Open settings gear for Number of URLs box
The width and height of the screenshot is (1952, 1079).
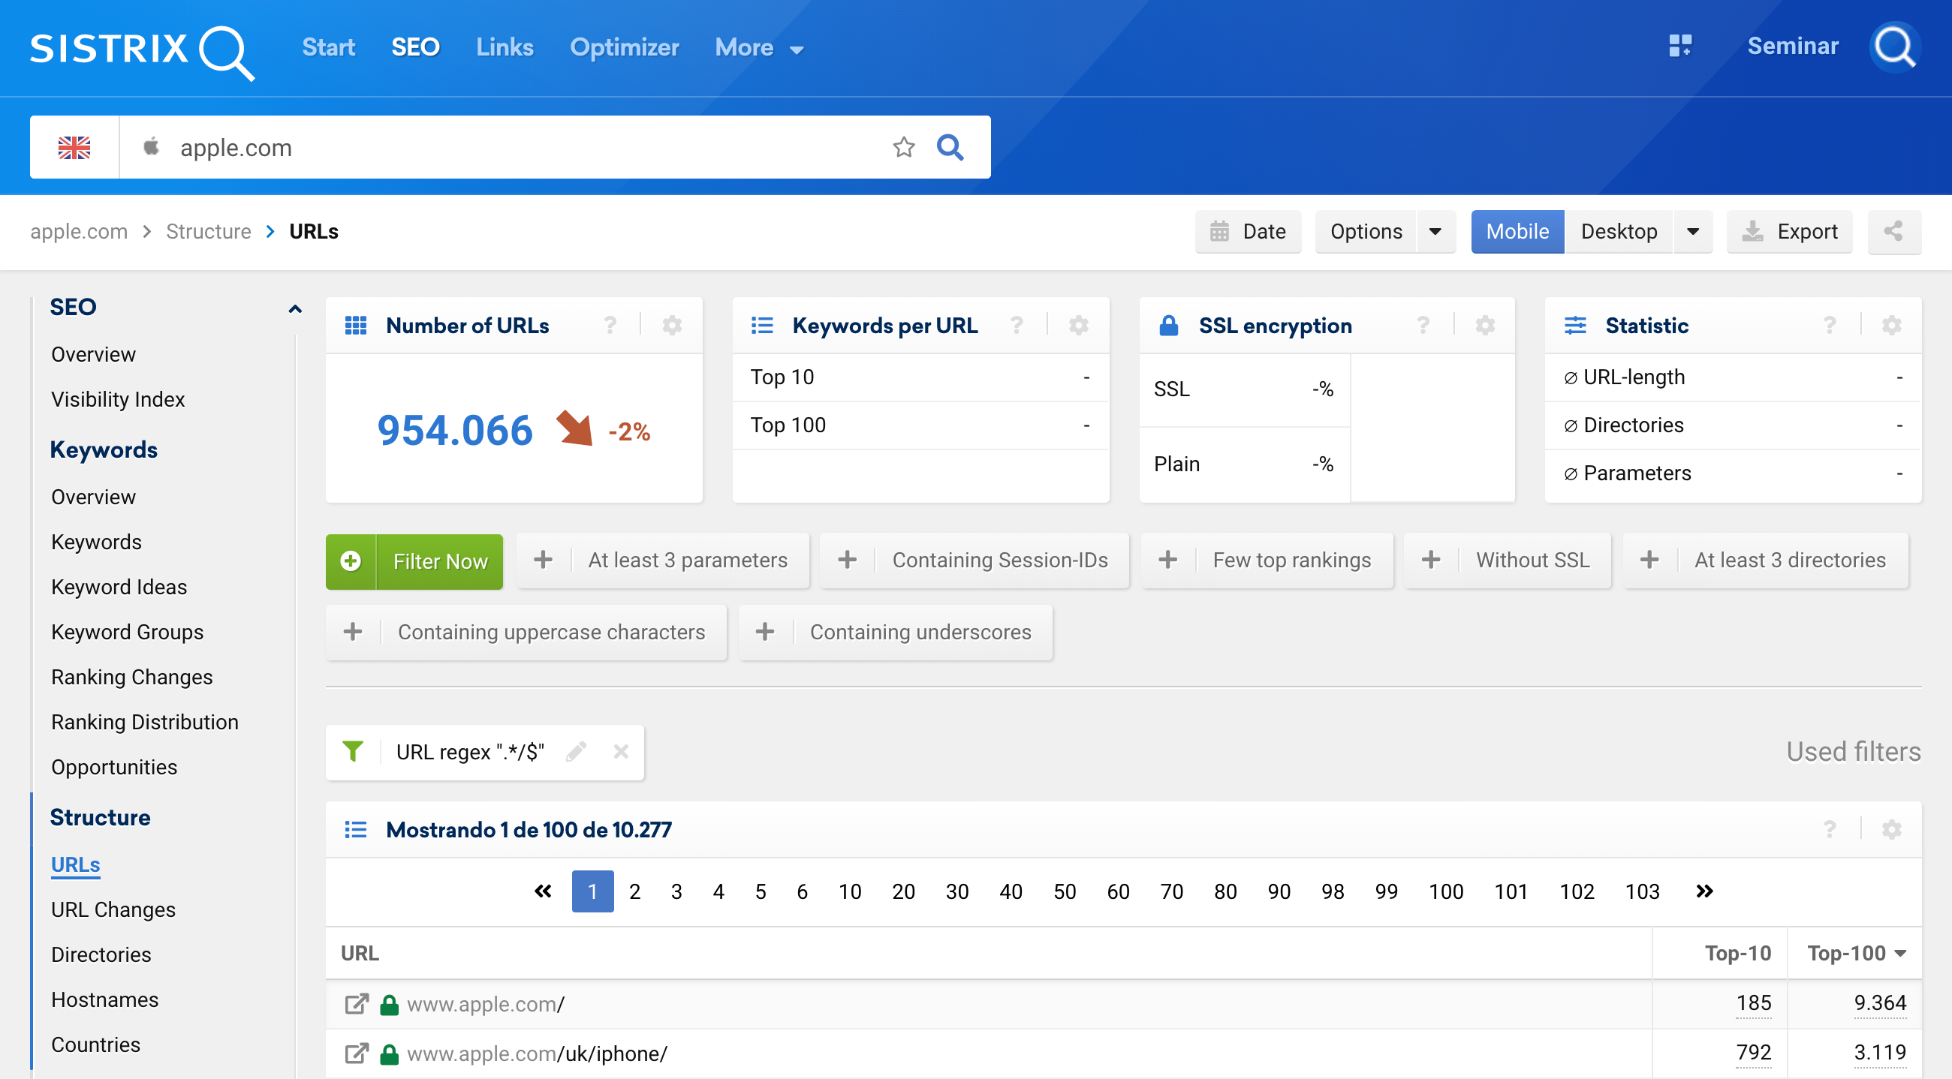point(672,326)
